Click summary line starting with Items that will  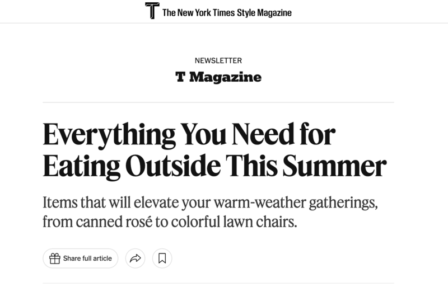[211, 202]
